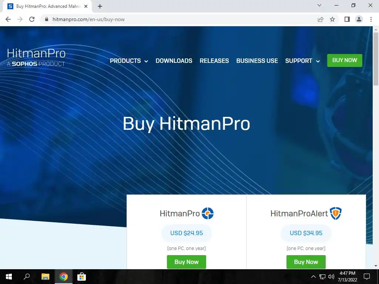Click the HitmanProAlert shield icon

[336, 213]
